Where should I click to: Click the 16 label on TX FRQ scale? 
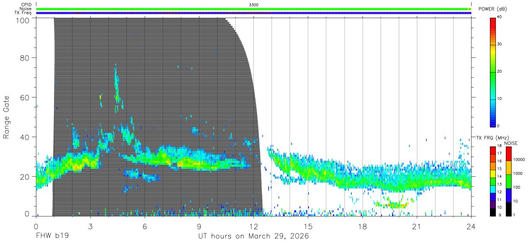click(x=499, y=161)
